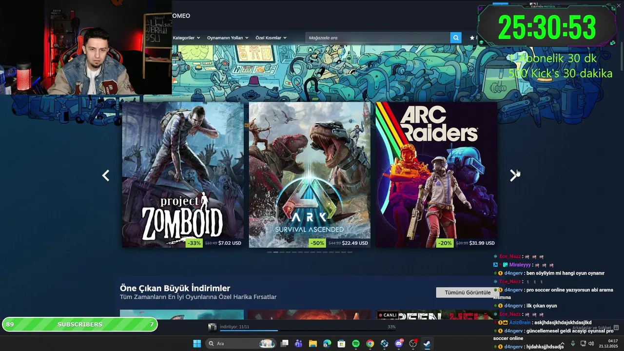The height and width of the screenshot is (351, 624).
Task: Open File Explorer from the taskbar
Action: pos(313,344)
